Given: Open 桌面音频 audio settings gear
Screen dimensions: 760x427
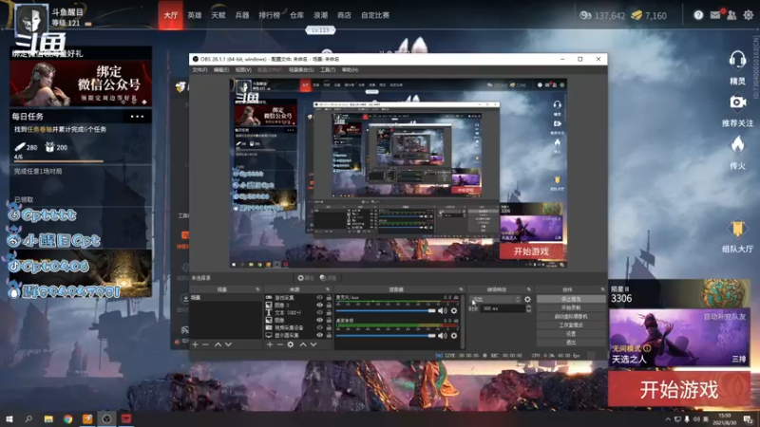Looking at the screenshot, I should point(454,336).
